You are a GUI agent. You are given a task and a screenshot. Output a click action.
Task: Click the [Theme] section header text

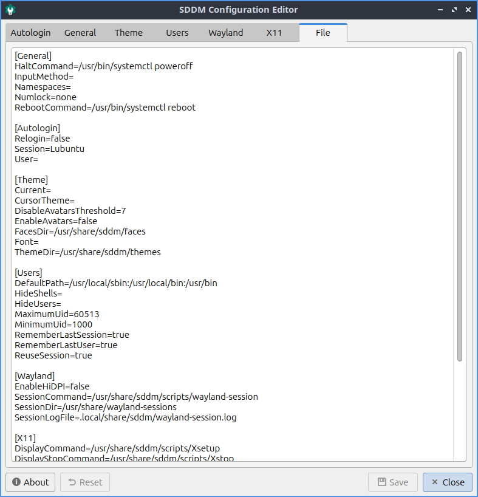pyautogui.click(x=32, y=180)
